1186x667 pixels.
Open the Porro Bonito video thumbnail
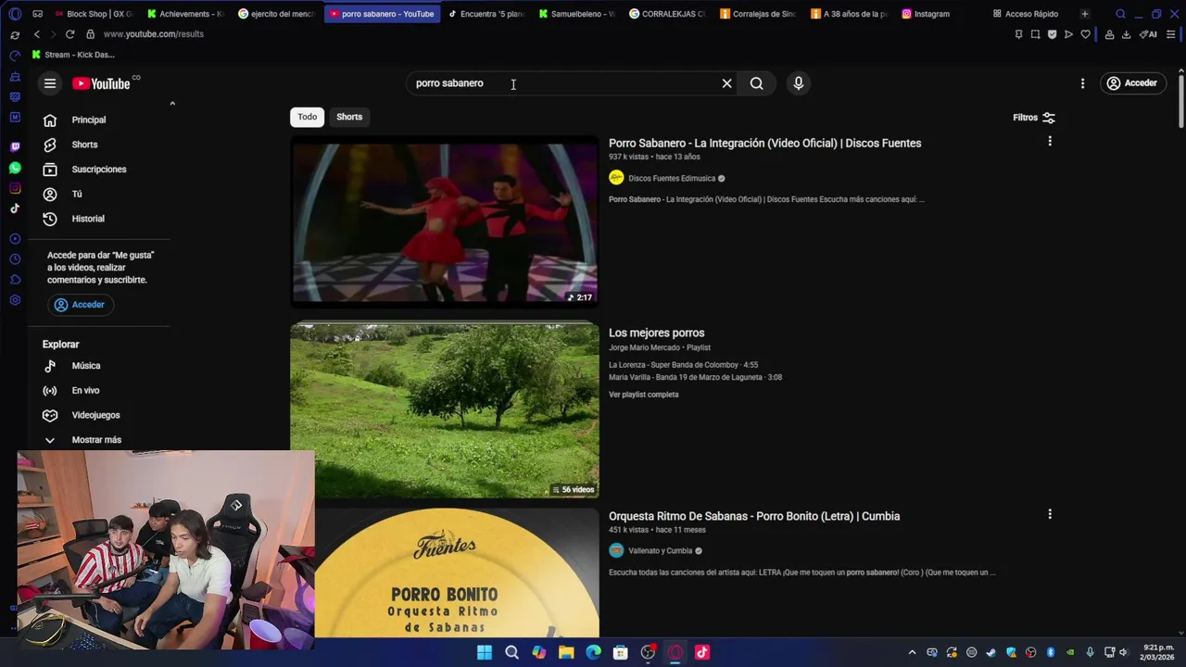(445, 573)
